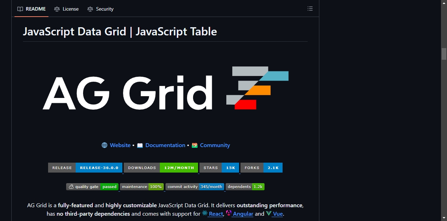The width and height of the screenshot is (447, 221).
Task: Follow the Angular link
Action: pos(243,214)
